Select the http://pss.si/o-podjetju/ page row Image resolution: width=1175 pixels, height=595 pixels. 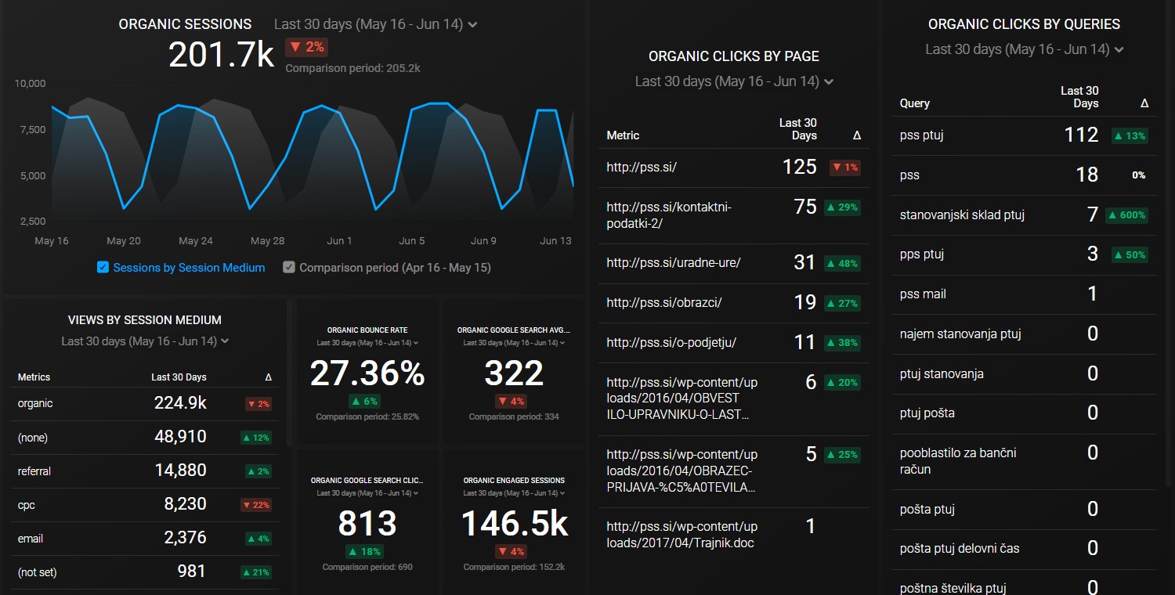pyautogui.click(x=734, y=342)
